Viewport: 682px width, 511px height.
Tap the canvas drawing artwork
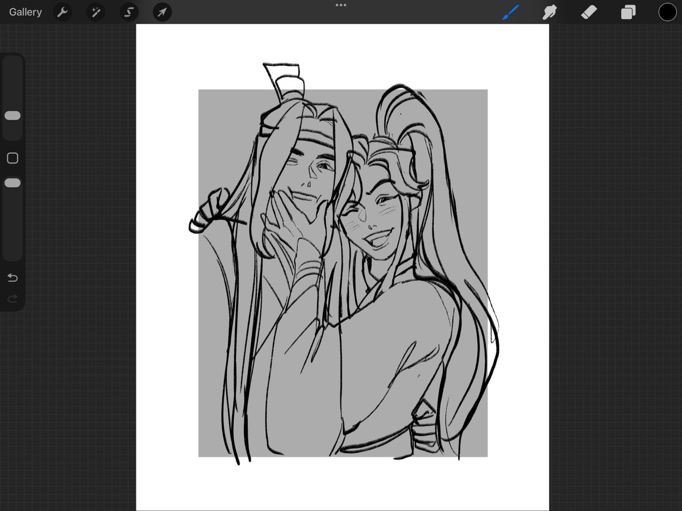click(x=343, y=267)
